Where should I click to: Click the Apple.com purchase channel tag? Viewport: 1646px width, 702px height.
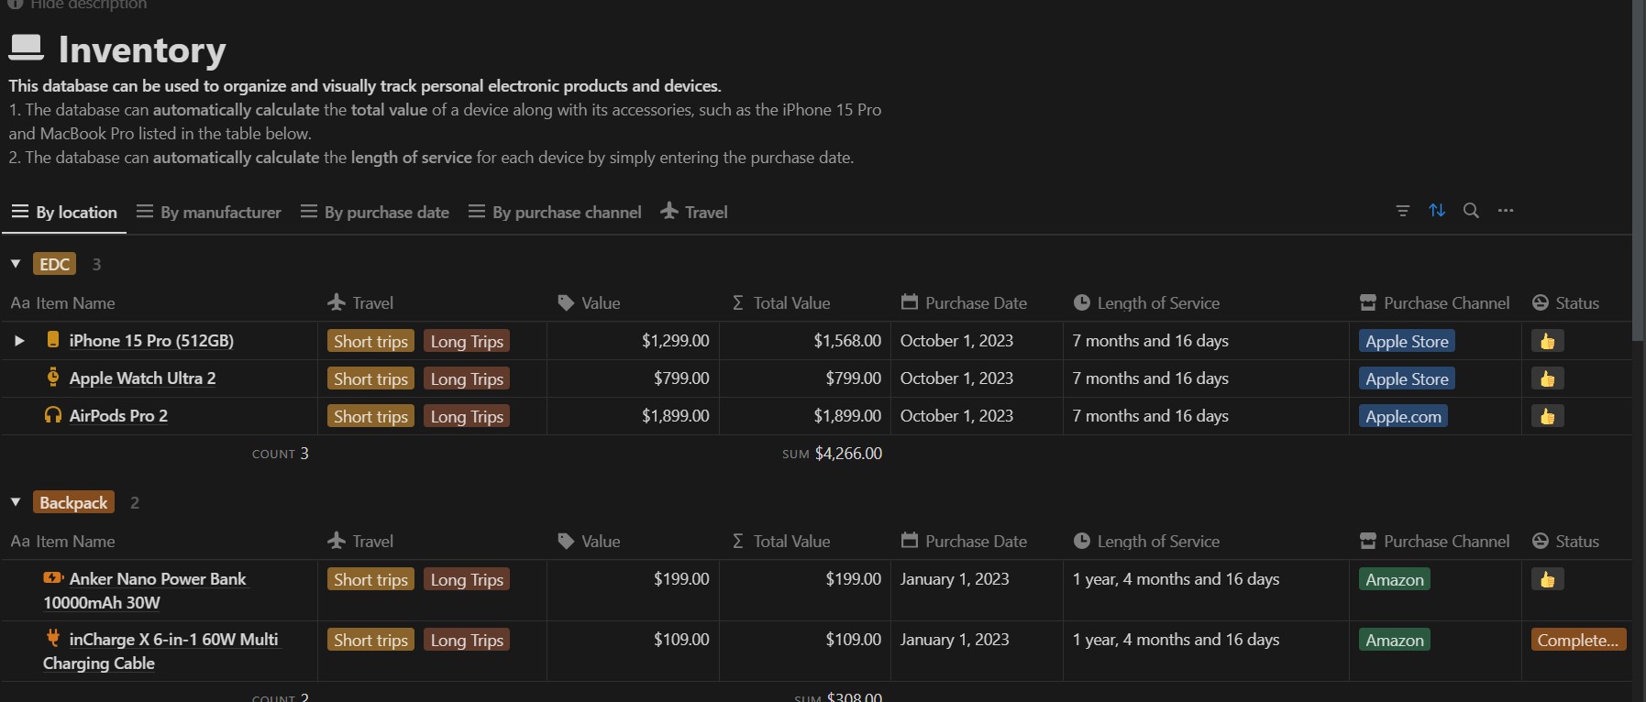pos(1403,416)
